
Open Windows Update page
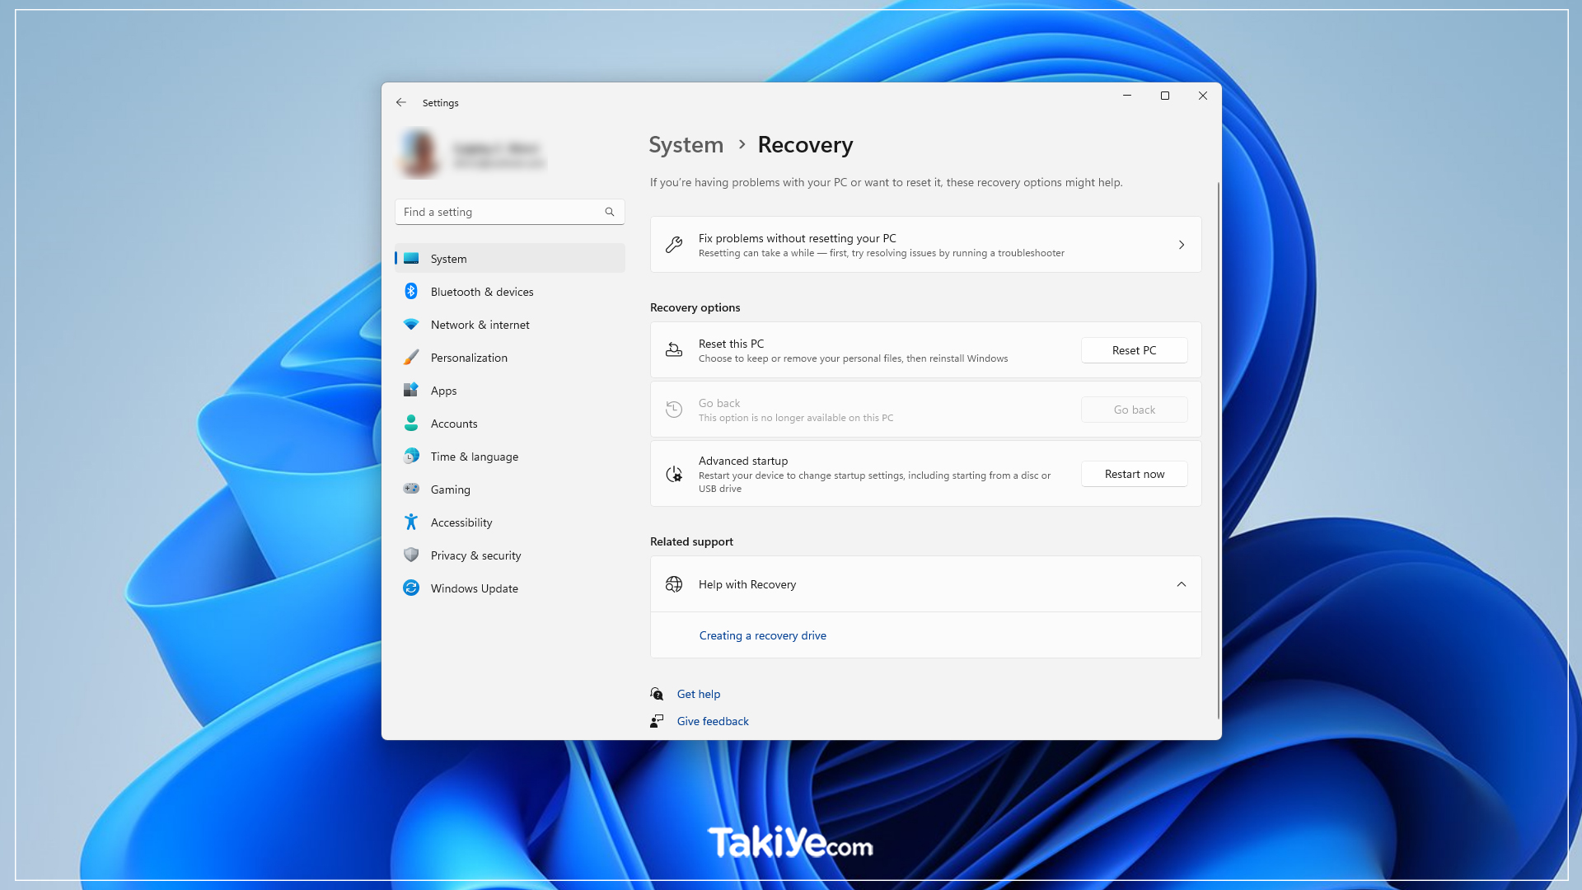510,588
